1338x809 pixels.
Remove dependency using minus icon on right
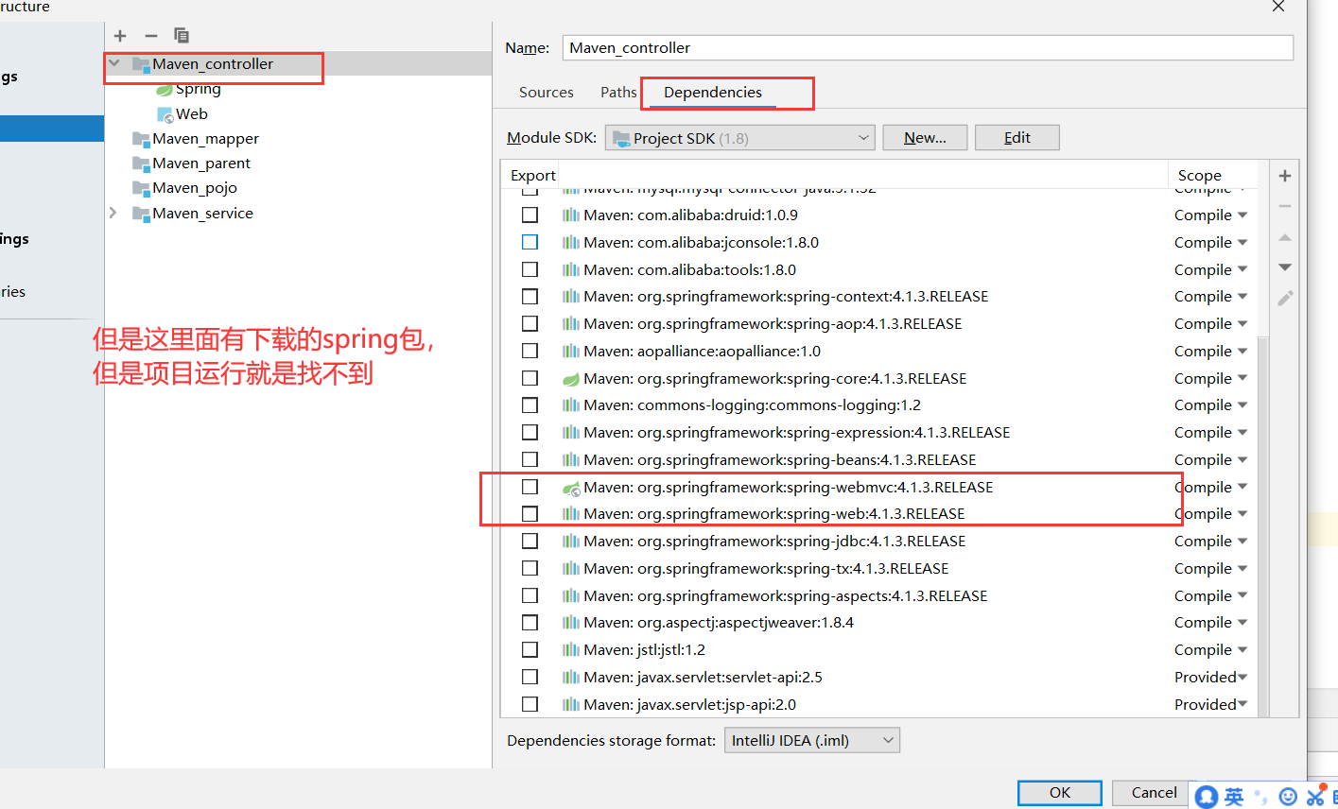(x=1285, y=206)
